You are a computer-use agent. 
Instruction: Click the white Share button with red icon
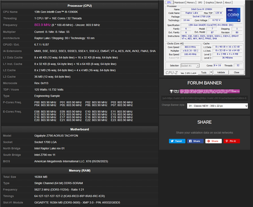[x=213, y=141]
